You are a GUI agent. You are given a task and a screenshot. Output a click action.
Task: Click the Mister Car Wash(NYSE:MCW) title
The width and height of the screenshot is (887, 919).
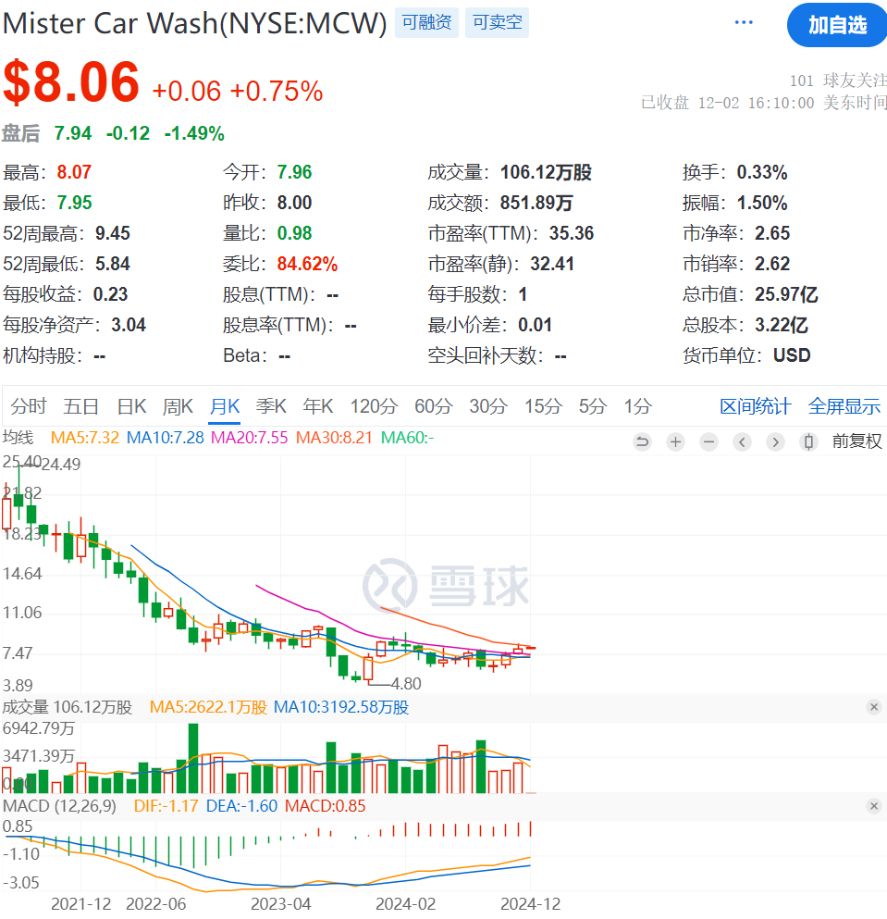tap(194, 23)
